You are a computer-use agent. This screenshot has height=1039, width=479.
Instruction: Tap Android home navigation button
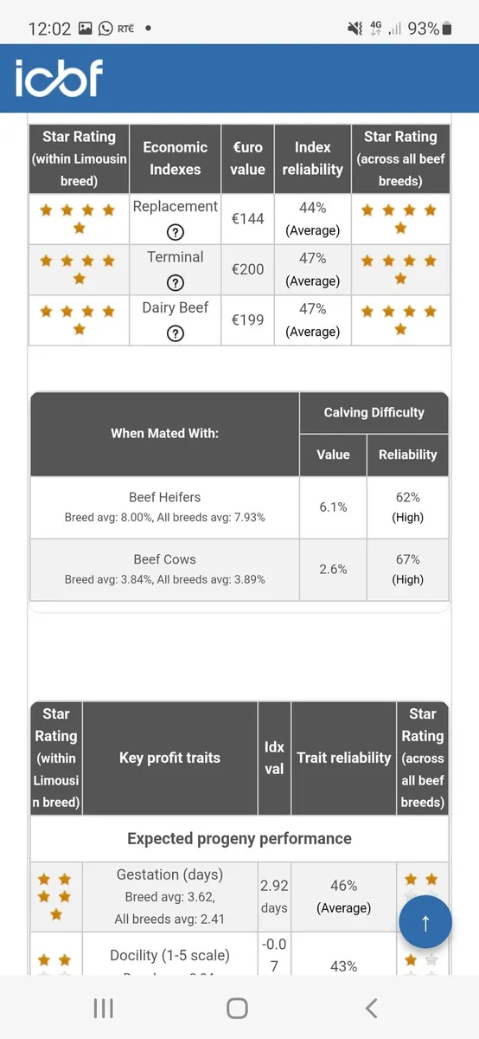(237, 1008)
